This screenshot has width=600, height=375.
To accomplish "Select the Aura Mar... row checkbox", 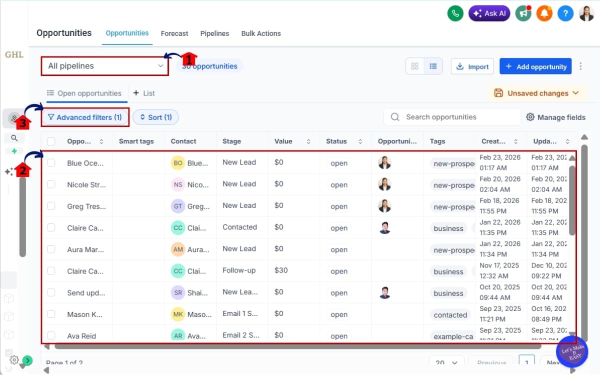I will 51,249.
